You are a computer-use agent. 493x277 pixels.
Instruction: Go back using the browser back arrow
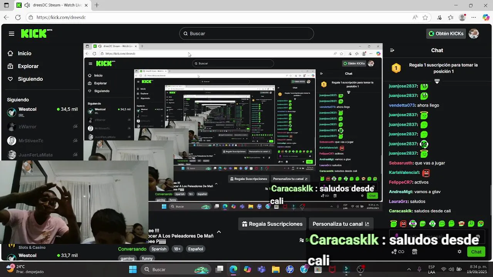(x=6, y=17)
